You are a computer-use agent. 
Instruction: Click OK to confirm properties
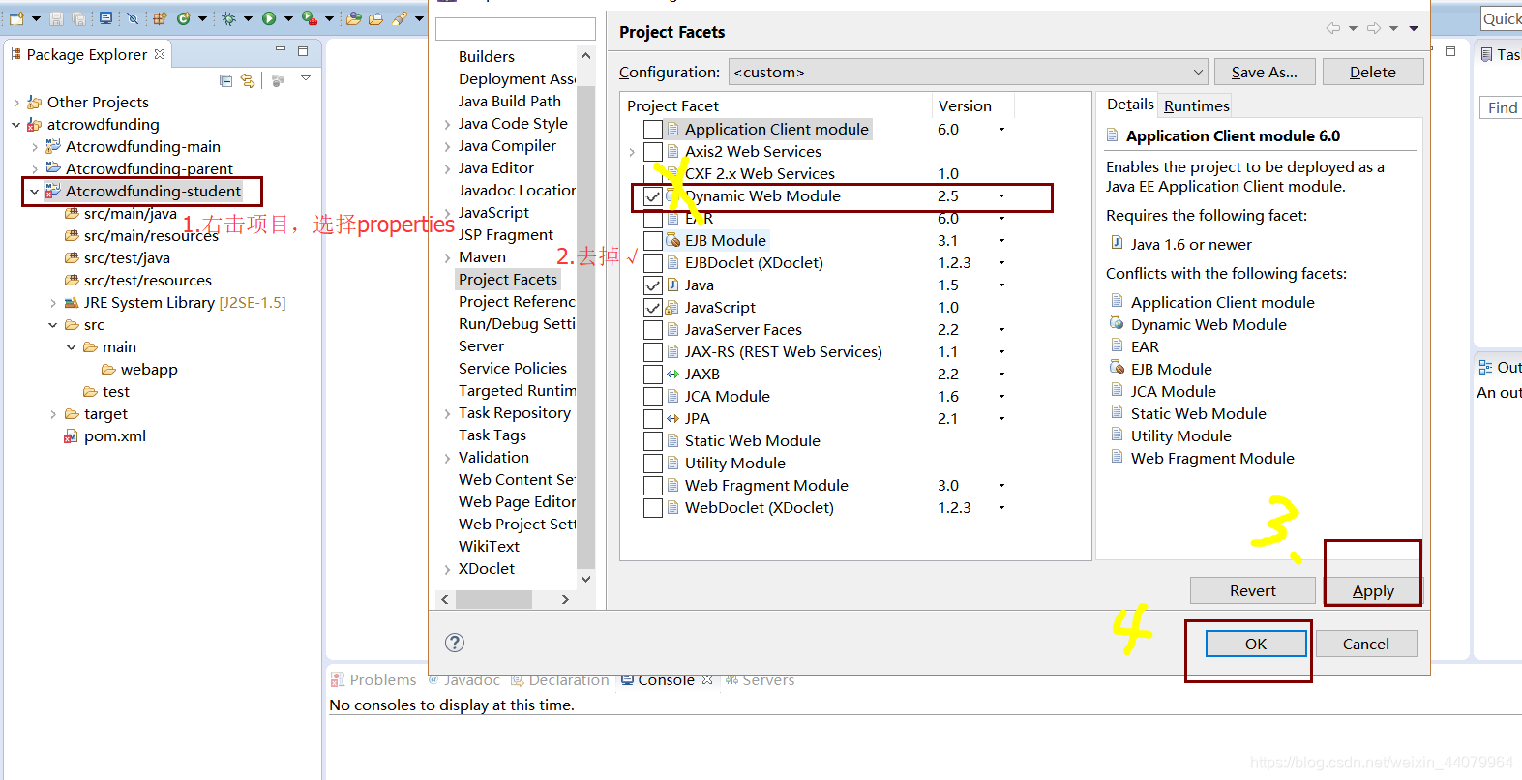1255,644
